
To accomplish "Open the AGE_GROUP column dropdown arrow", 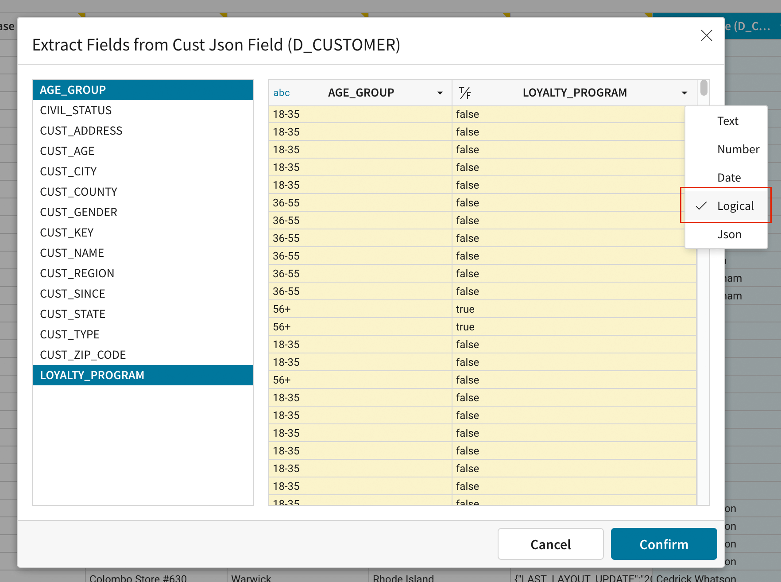I will 440,93.
